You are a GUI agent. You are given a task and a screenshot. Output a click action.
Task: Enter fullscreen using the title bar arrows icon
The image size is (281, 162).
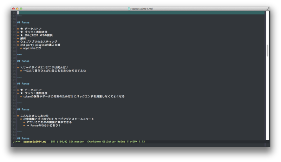268,8
